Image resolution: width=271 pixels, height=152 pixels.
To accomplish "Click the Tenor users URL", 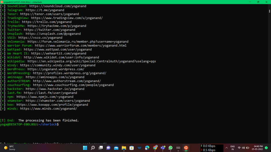I will coord(49,14).
